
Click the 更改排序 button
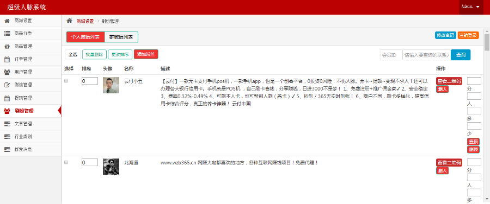(120, 54)
